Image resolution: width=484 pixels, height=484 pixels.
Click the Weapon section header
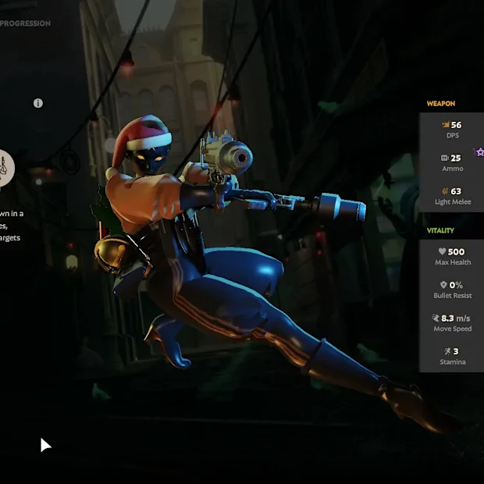click(441, 103)
